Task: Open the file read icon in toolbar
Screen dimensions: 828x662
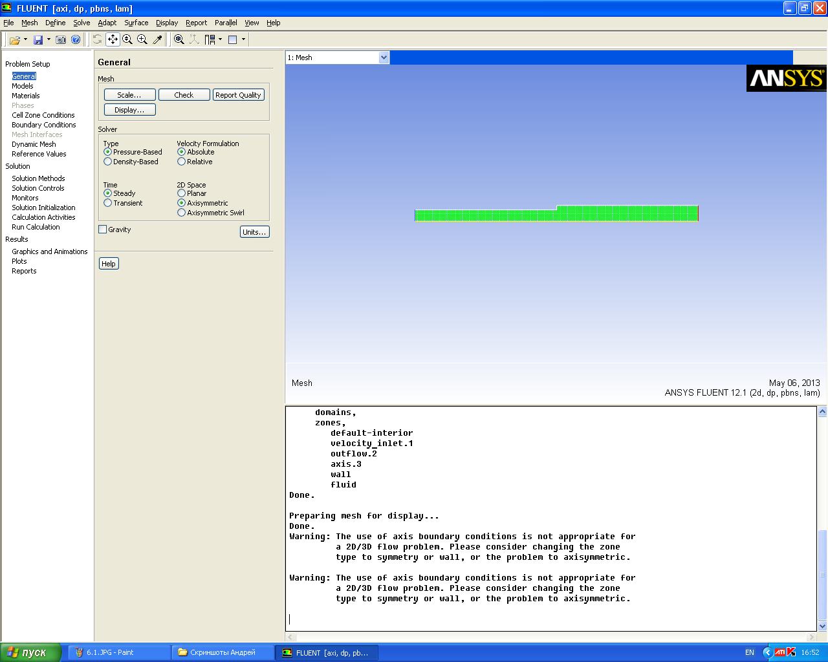Action: click(14, 39)
